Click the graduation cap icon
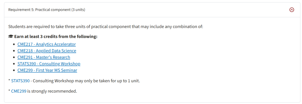 point(11,36)
